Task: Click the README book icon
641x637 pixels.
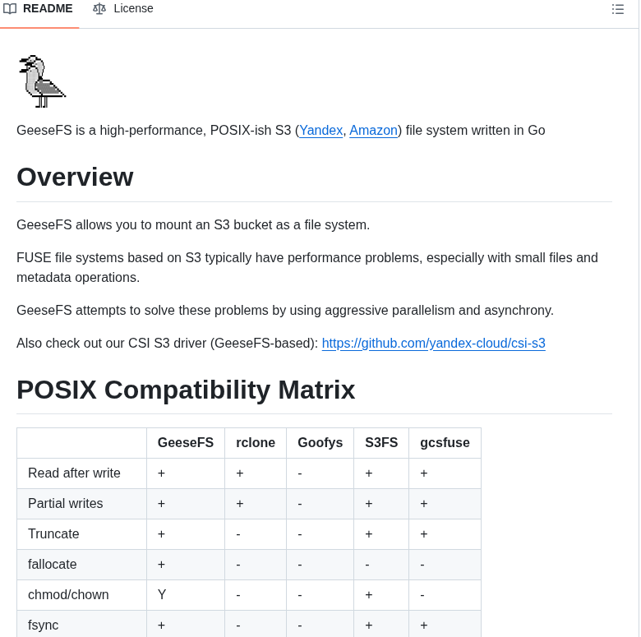Action: 10,9
